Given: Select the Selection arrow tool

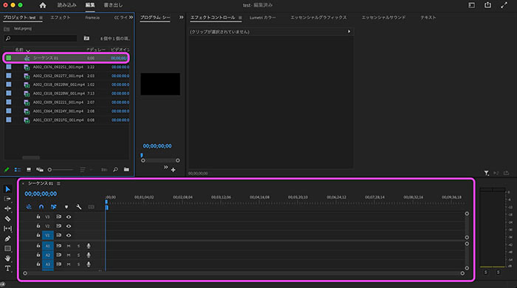Looking at the screenshot, I should (7, 189).
